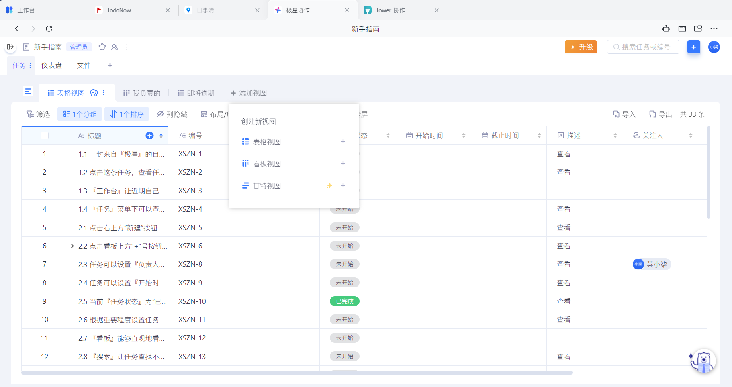Open the 任务 tab options dots
This screenshot has width=732, height=387.
click(x=30, y=65)
